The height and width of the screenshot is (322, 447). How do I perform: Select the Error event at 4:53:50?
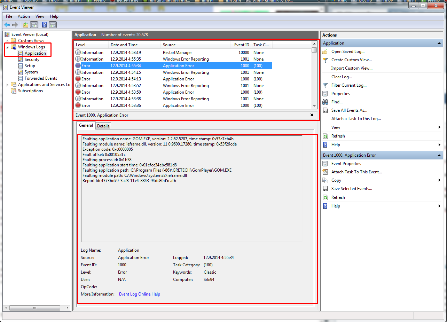(173, 92)
